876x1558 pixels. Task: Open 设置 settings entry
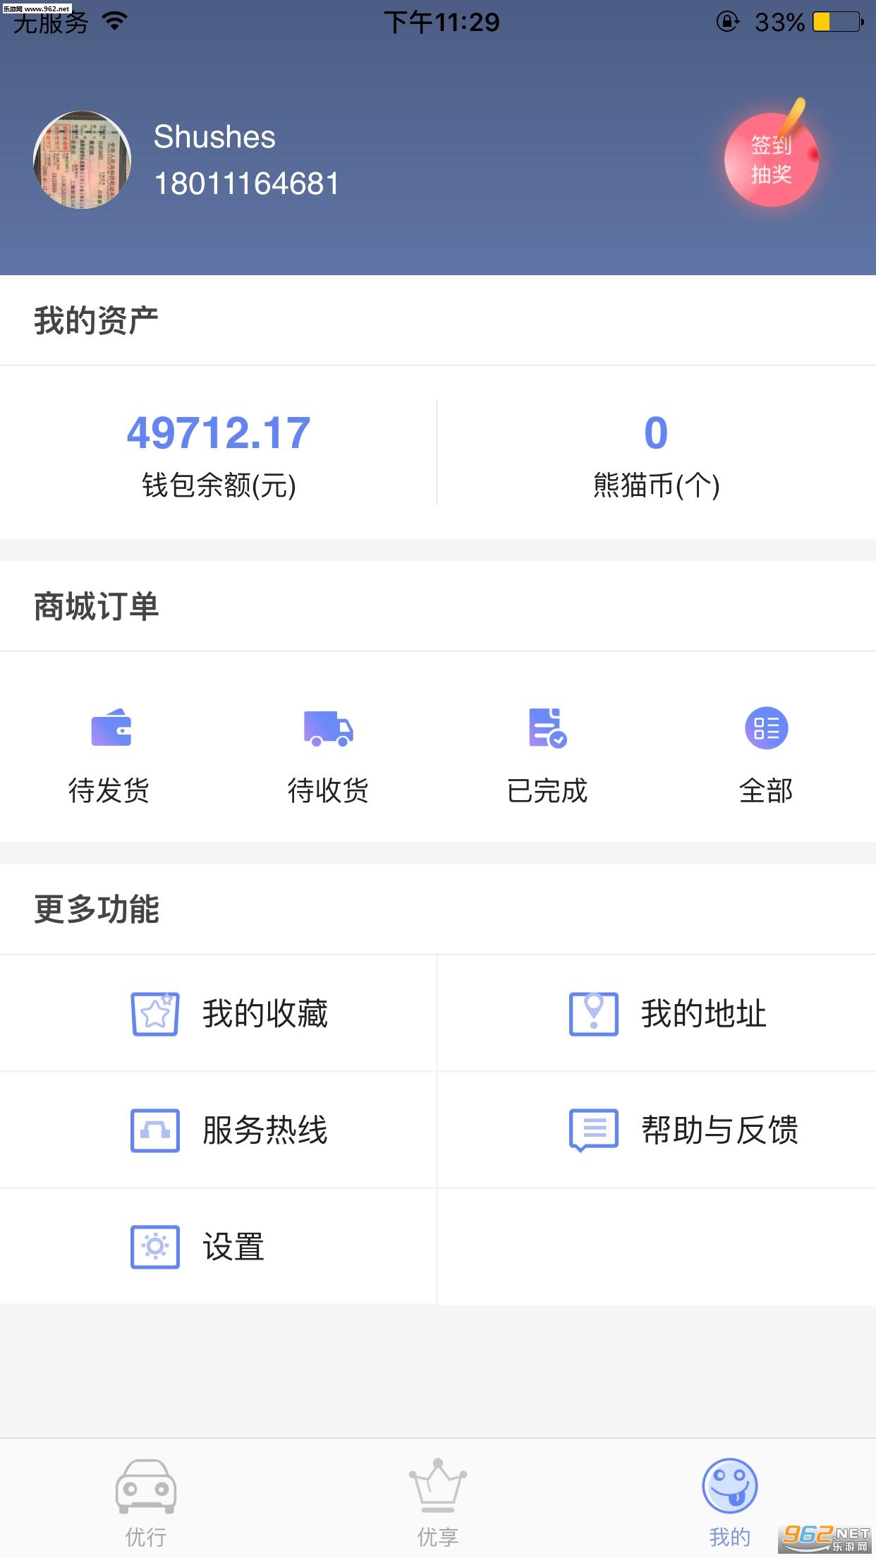(x=219, y=1246)
